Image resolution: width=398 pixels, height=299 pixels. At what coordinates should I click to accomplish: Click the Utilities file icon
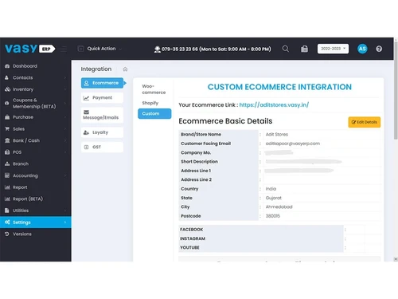7,210
